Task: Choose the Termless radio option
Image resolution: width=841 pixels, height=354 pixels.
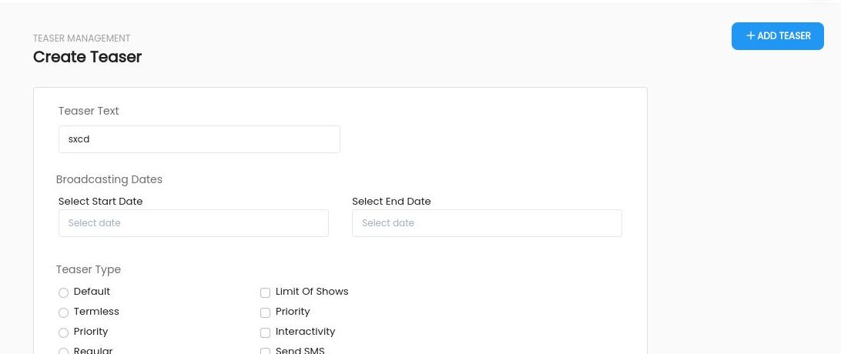Action: pyautogui.click(x=63, y=312)
